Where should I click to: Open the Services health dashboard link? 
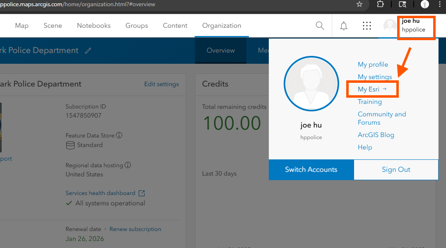click(100, 193)
